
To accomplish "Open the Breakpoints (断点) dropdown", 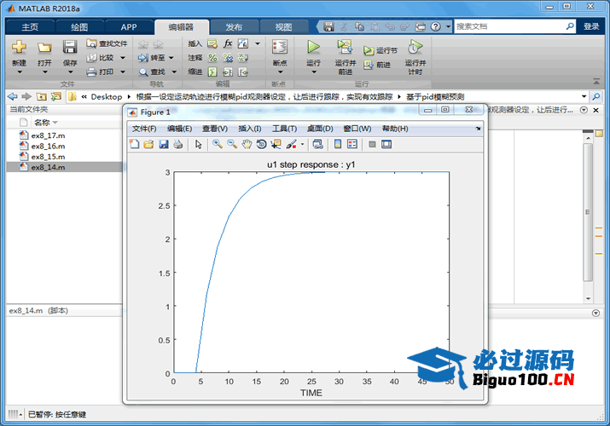I will pos(279,63).
